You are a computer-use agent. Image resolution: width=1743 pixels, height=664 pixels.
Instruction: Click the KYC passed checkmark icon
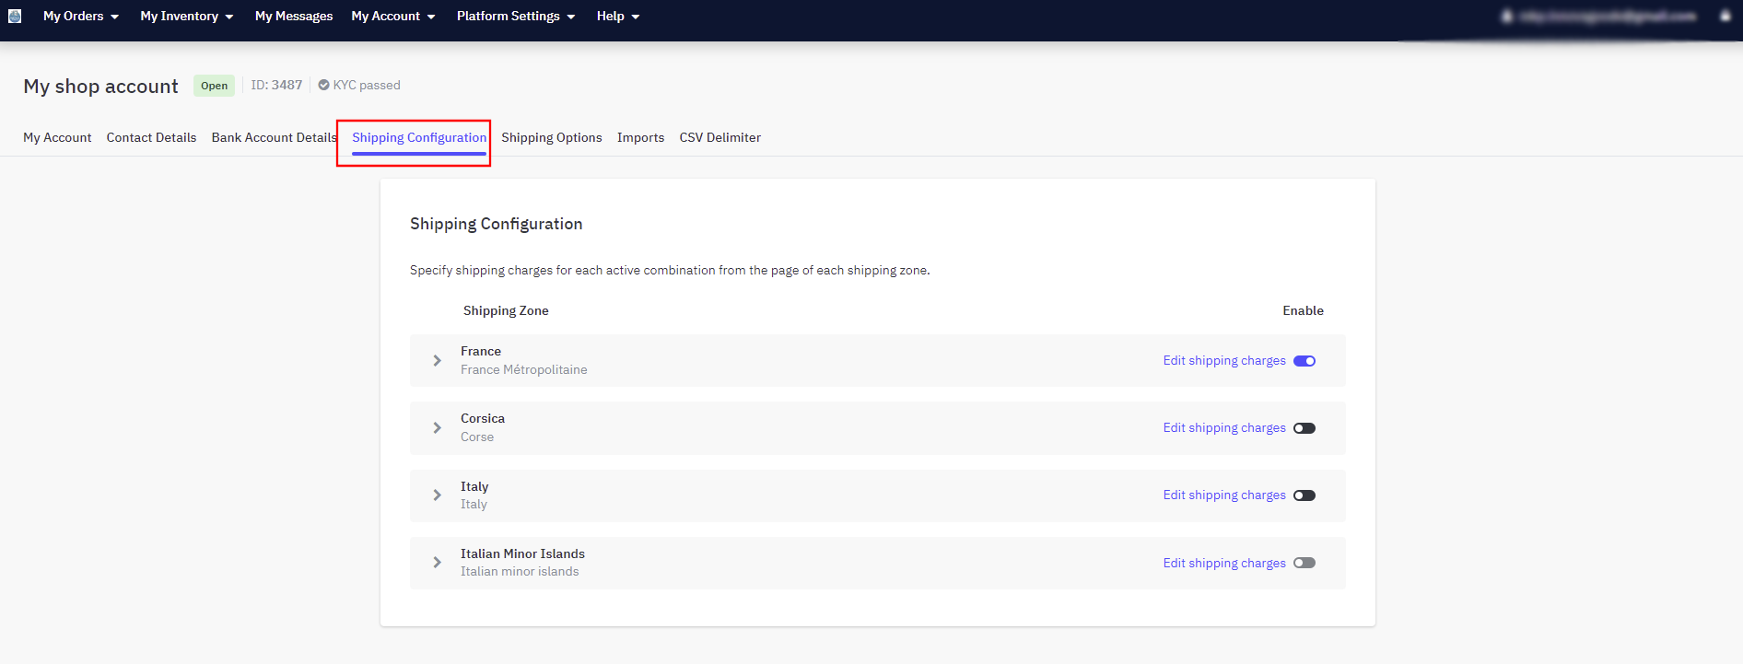[x=323, y=85]
